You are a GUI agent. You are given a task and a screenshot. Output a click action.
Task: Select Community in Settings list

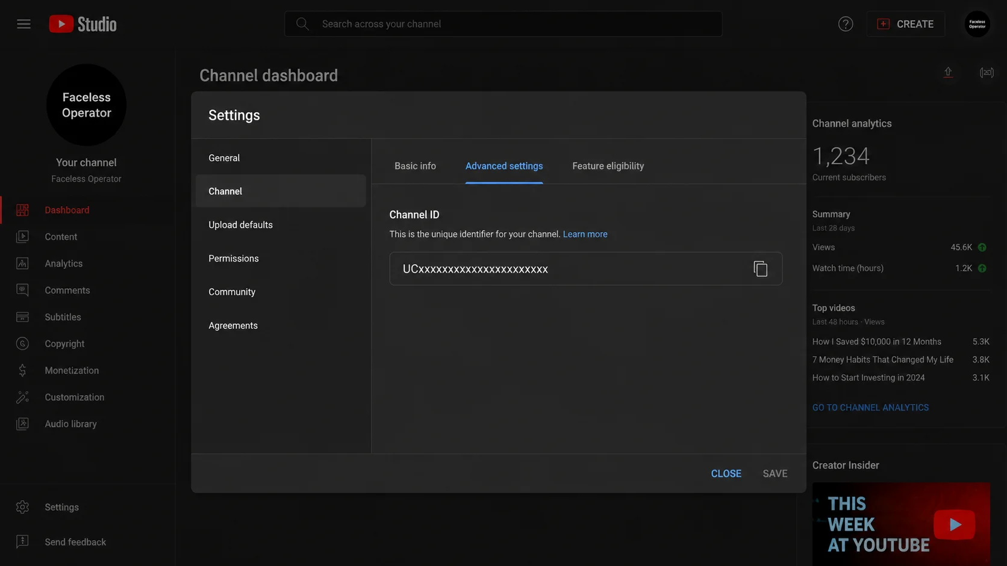281,292
